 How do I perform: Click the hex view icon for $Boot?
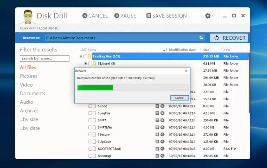point(157,106)
